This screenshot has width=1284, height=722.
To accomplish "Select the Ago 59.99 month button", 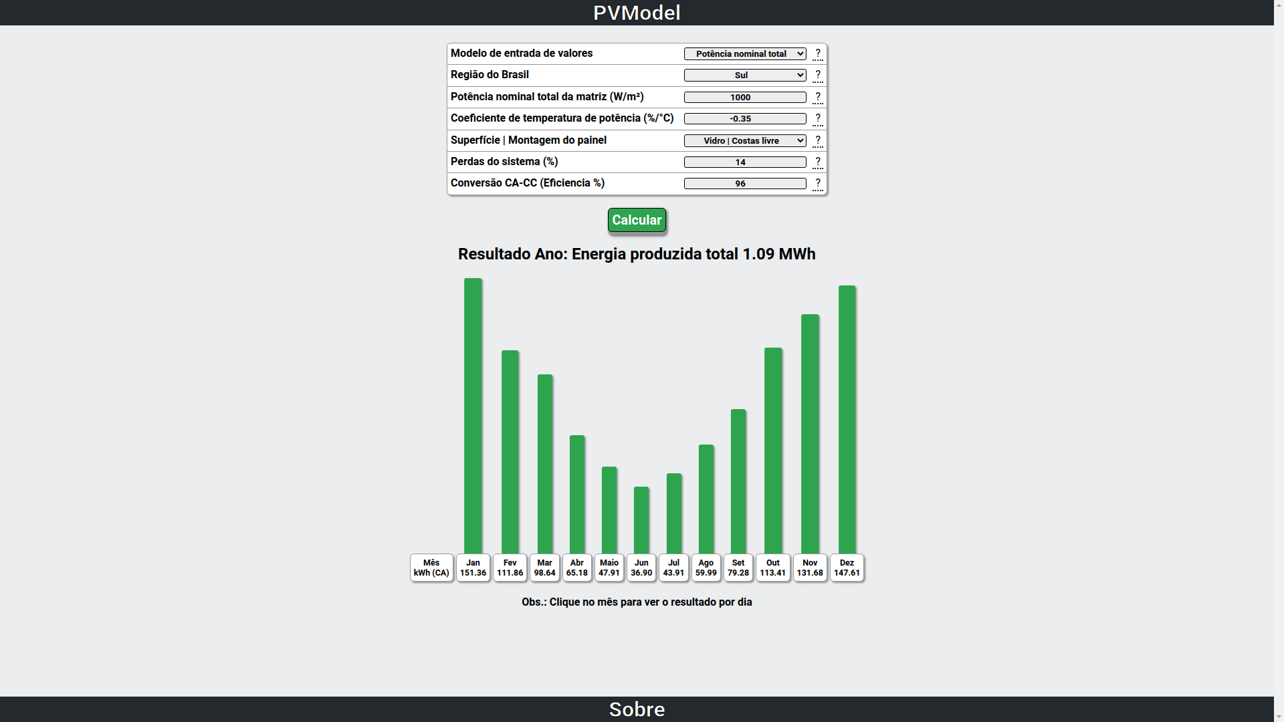I will click(x=706, y=568).
